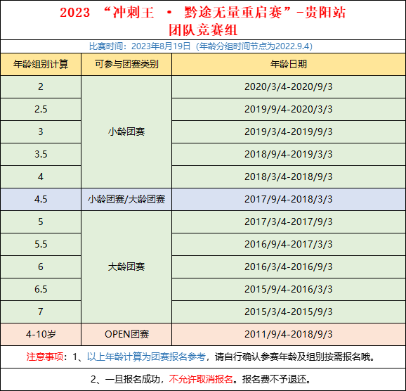This screenshot has width=406, height=391.
Task: Select the 'OPEN团赛' cell
Action: 126,334
